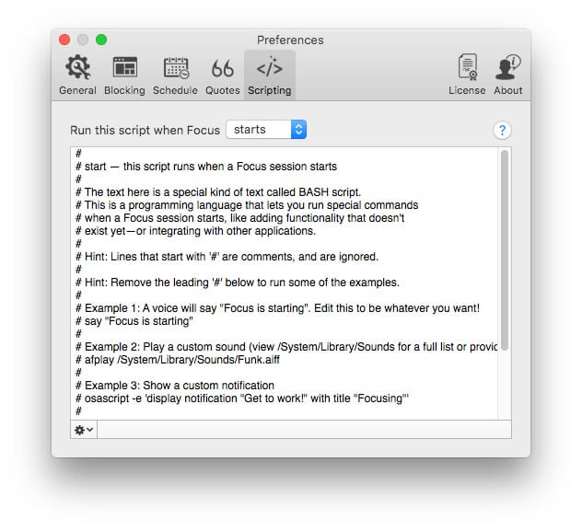Click the Schedule tab label

175,90
